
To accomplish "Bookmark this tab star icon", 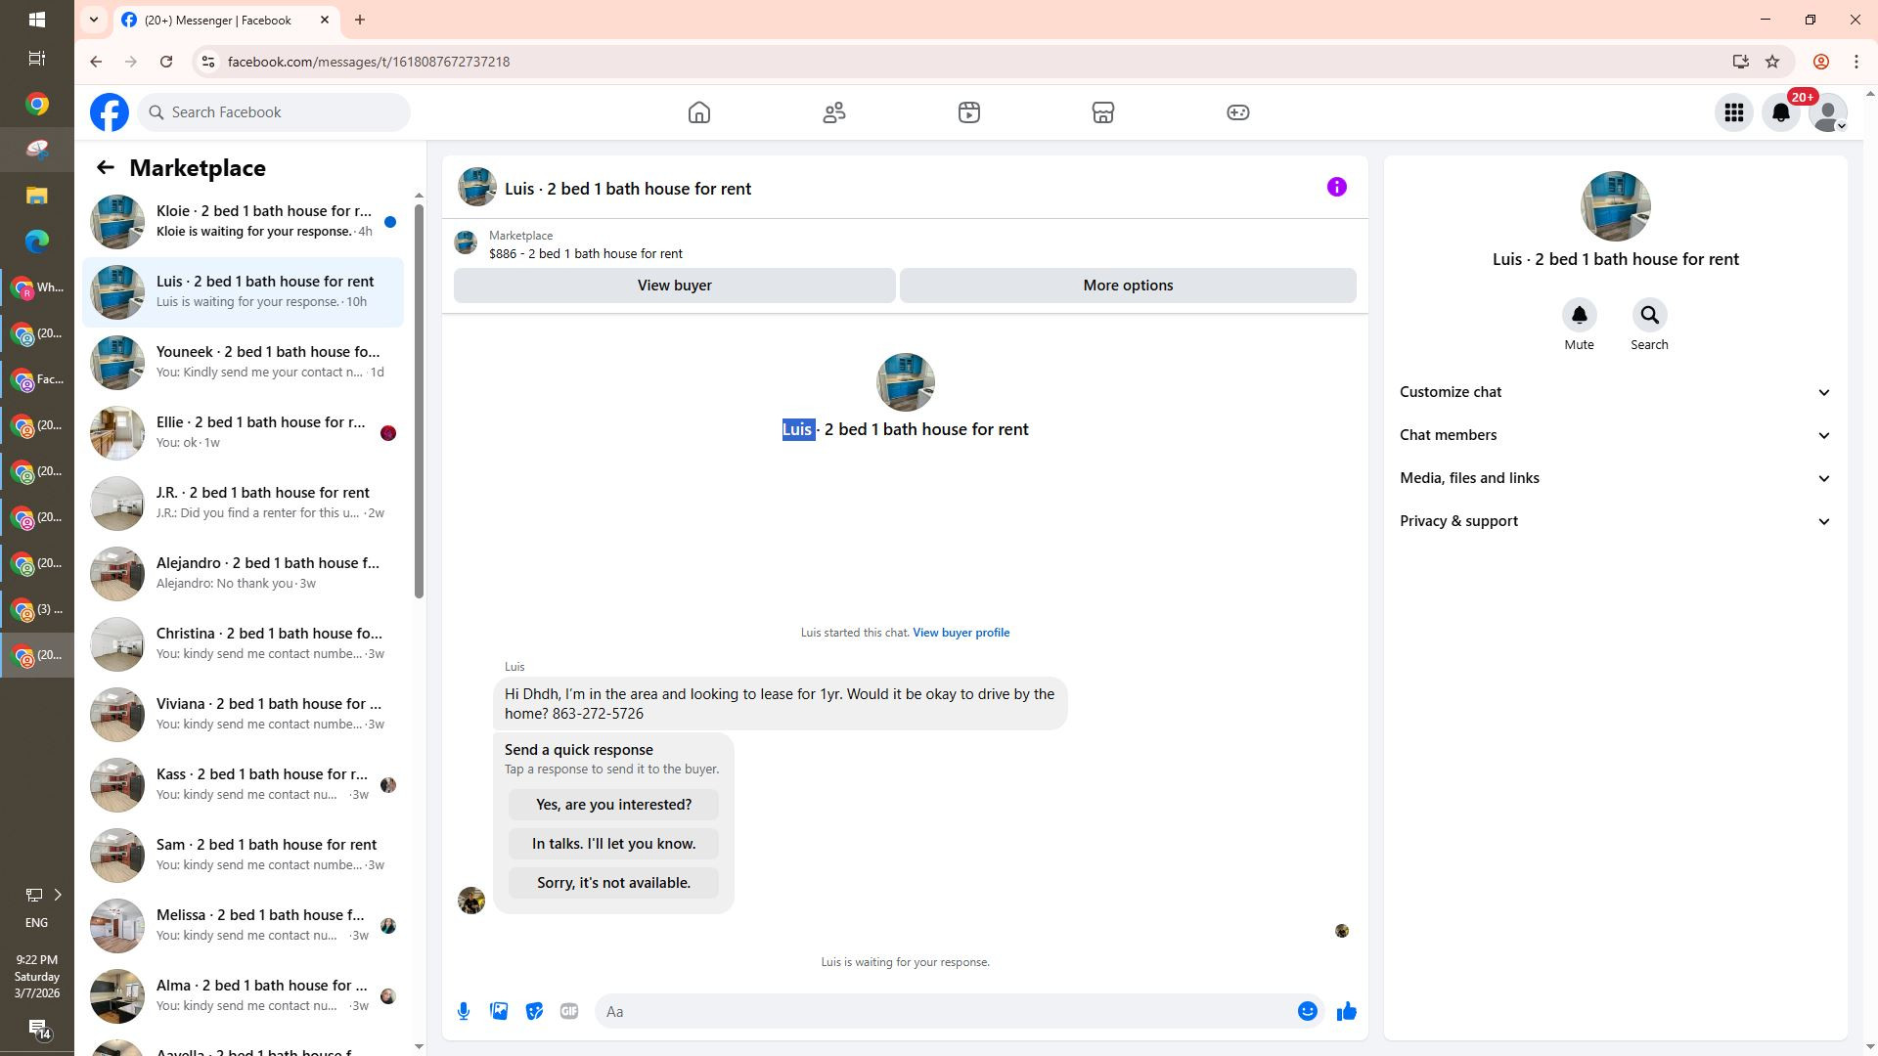I will click(x=1772, y=62).
